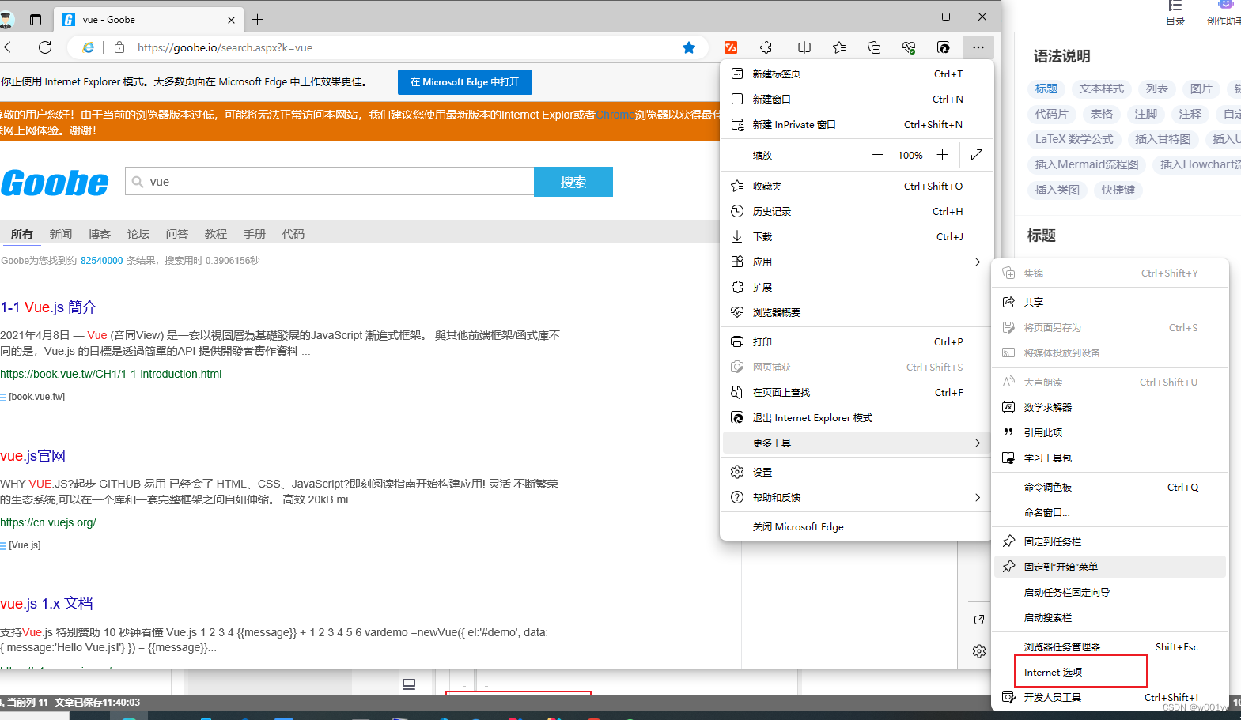Switch to 论坛 results tab

[138, 234]
